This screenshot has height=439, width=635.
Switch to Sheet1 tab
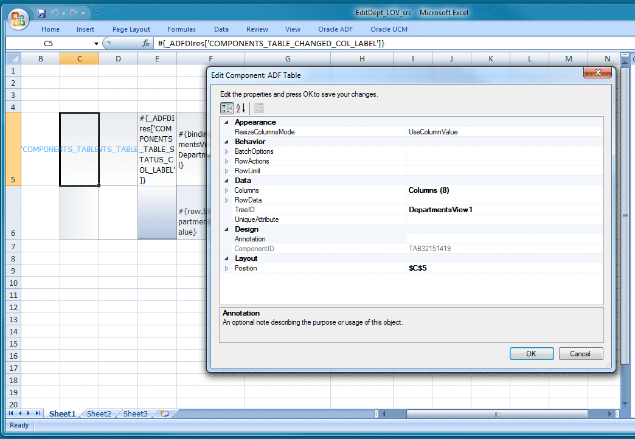(x=63, y=413)
